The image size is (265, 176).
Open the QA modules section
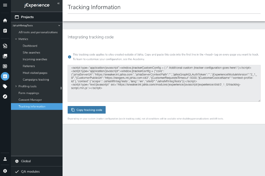coord(37,171)
